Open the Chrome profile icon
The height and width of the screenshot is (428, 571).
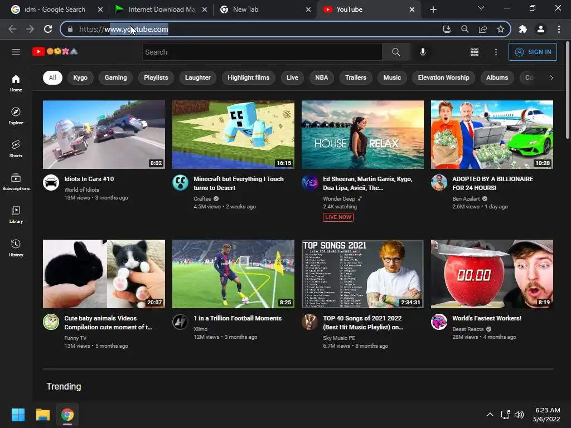coord(541,29)
